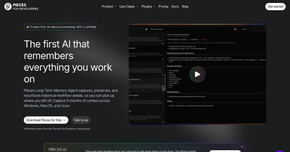Expand the Product menu
The image size is (290, 152).
[109, 6]
